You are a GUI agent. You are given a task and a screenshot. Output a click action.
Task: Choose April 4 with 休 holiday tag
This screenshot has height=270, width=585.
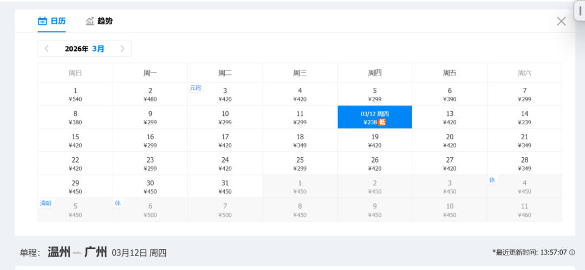pos(524,187)
